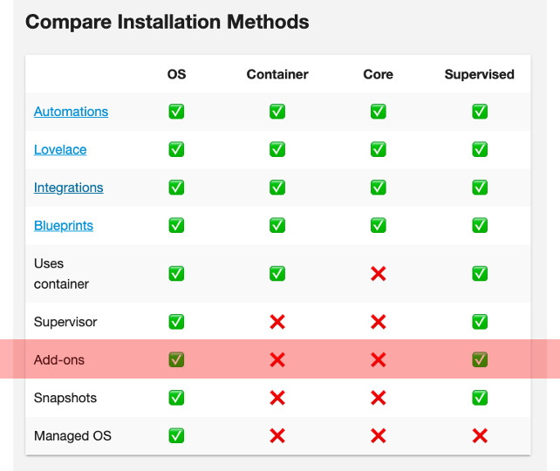This screenshot has width=560, height=471.
Task: Select the Managed OS row label
Action: click(x=72, y=436)
